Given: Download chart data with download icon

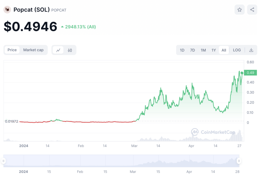Looking at the screenshot, I should pyautogui.click(x=251, y=50).
